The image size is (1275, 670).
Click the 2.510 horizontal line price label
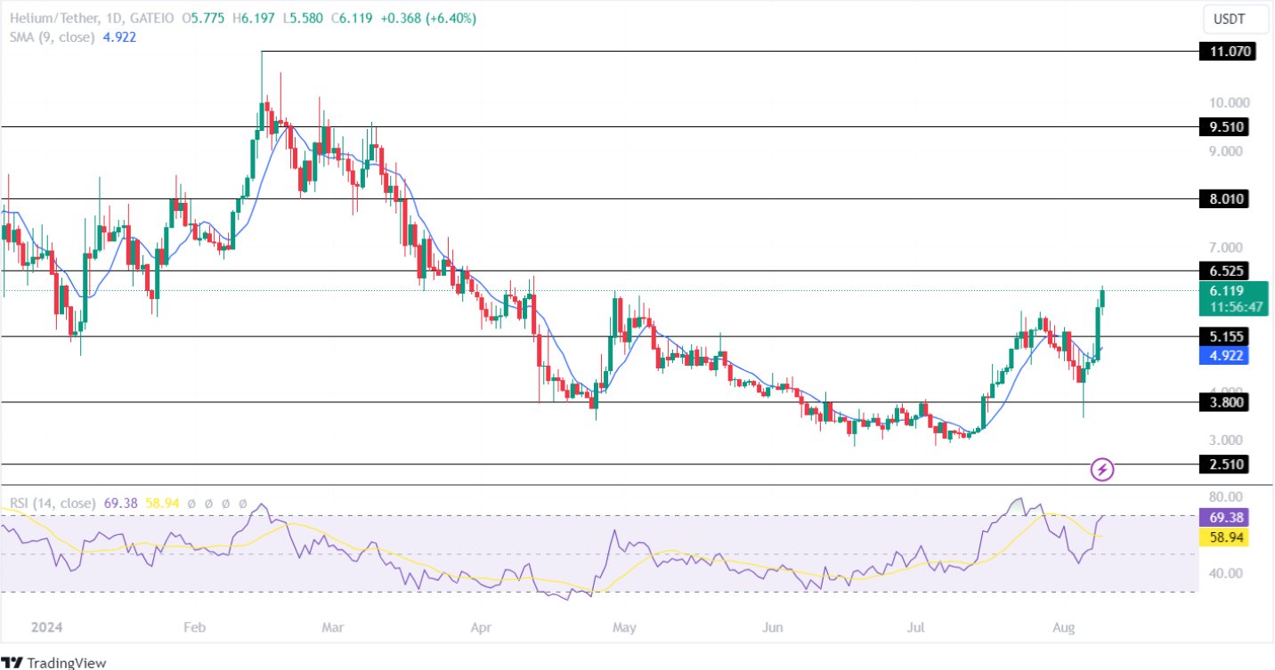(x=1224, y=464)
